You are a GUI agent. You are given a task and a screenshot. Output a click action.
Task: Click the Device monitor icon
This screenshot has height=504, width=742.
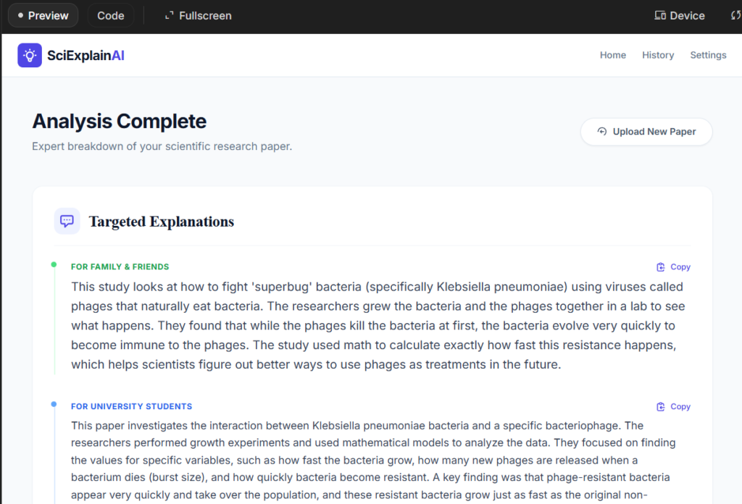coord(660,15)
